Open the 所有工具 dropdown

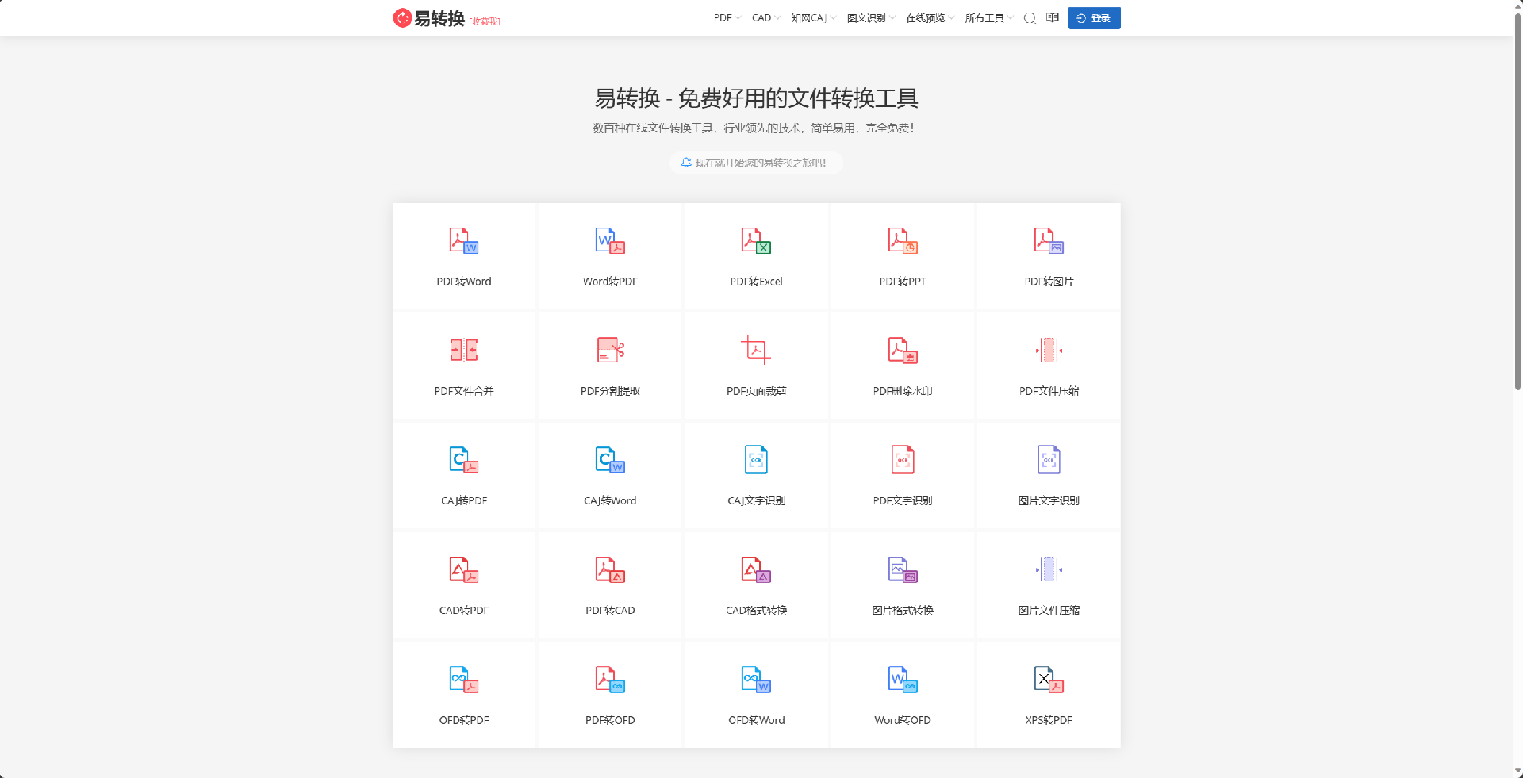click(x=986, y=17)
